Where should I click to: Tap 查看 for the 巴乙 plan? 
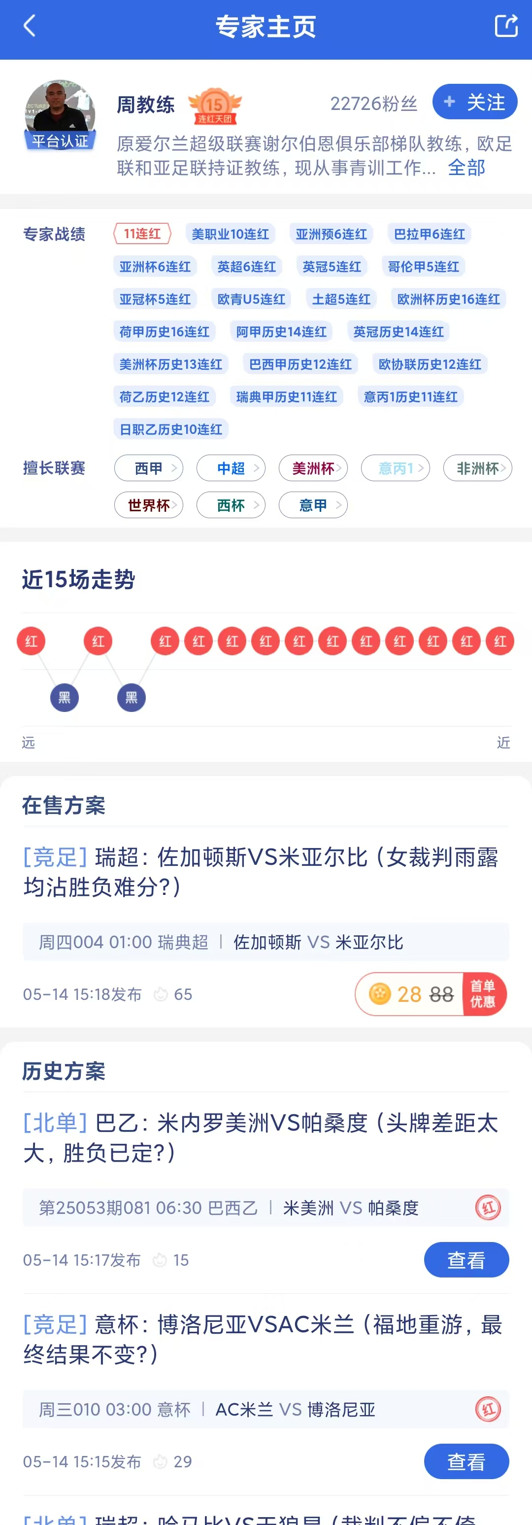tap(466, 1260)
